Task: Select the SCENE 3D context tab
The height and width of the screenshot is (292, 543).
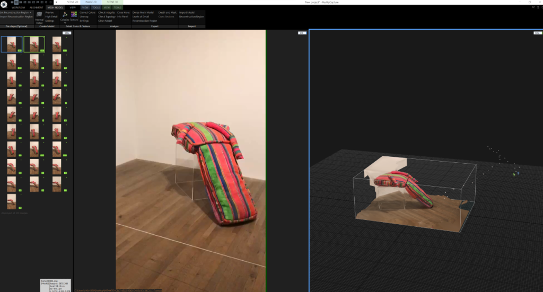Action: pos(112,2)
